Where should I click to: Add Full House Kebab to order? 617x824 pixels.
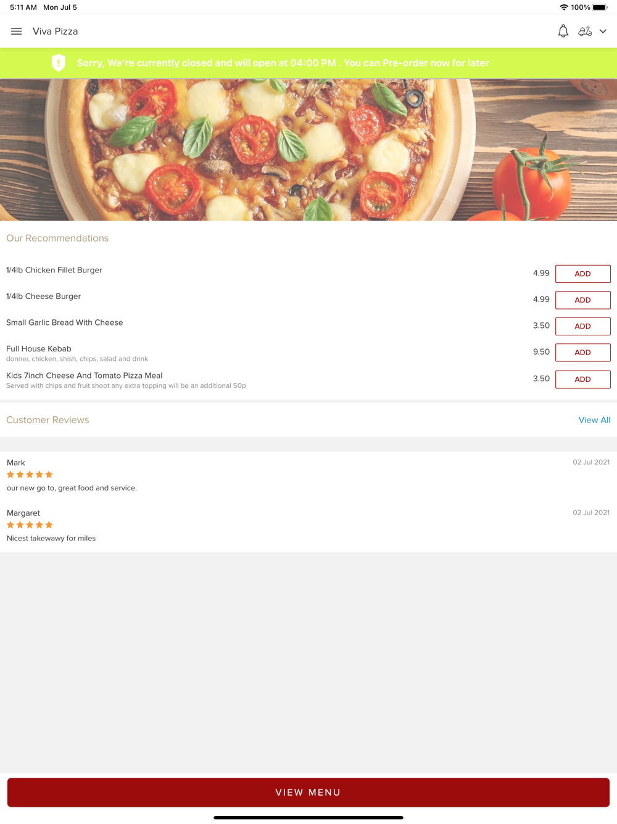[582, 353]
